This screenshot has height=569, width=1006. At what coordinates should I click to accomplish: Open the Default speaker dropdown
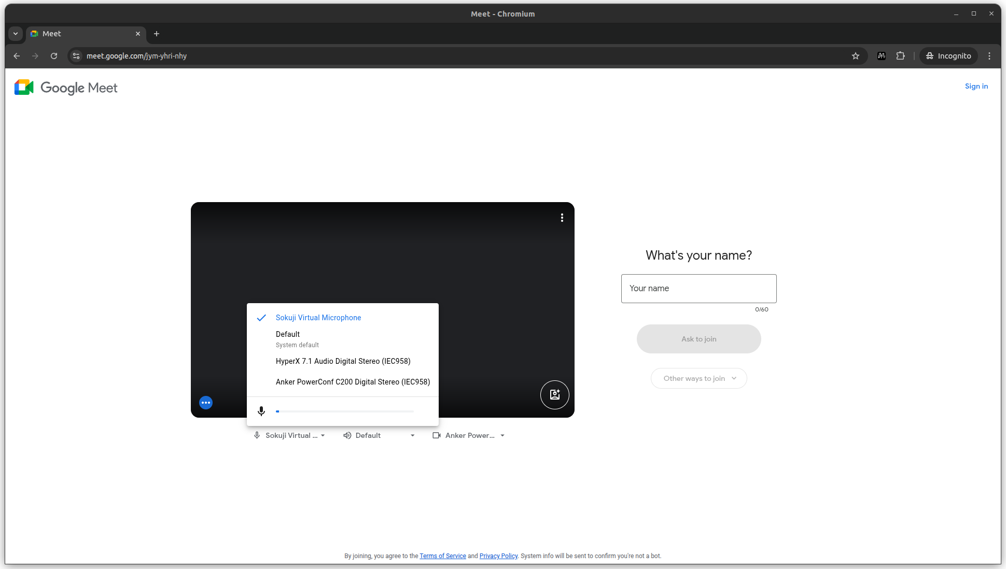click(x=379, y=435)
